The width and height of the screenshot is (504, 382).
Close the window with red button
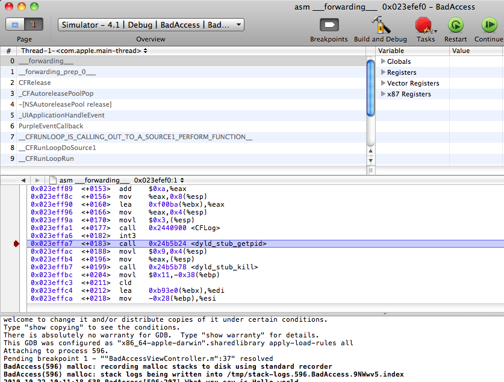click(9, 7)
